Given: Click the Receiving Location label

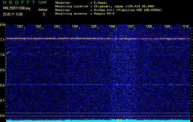Looking at the screenshot, I should click(x=72, y=6).
